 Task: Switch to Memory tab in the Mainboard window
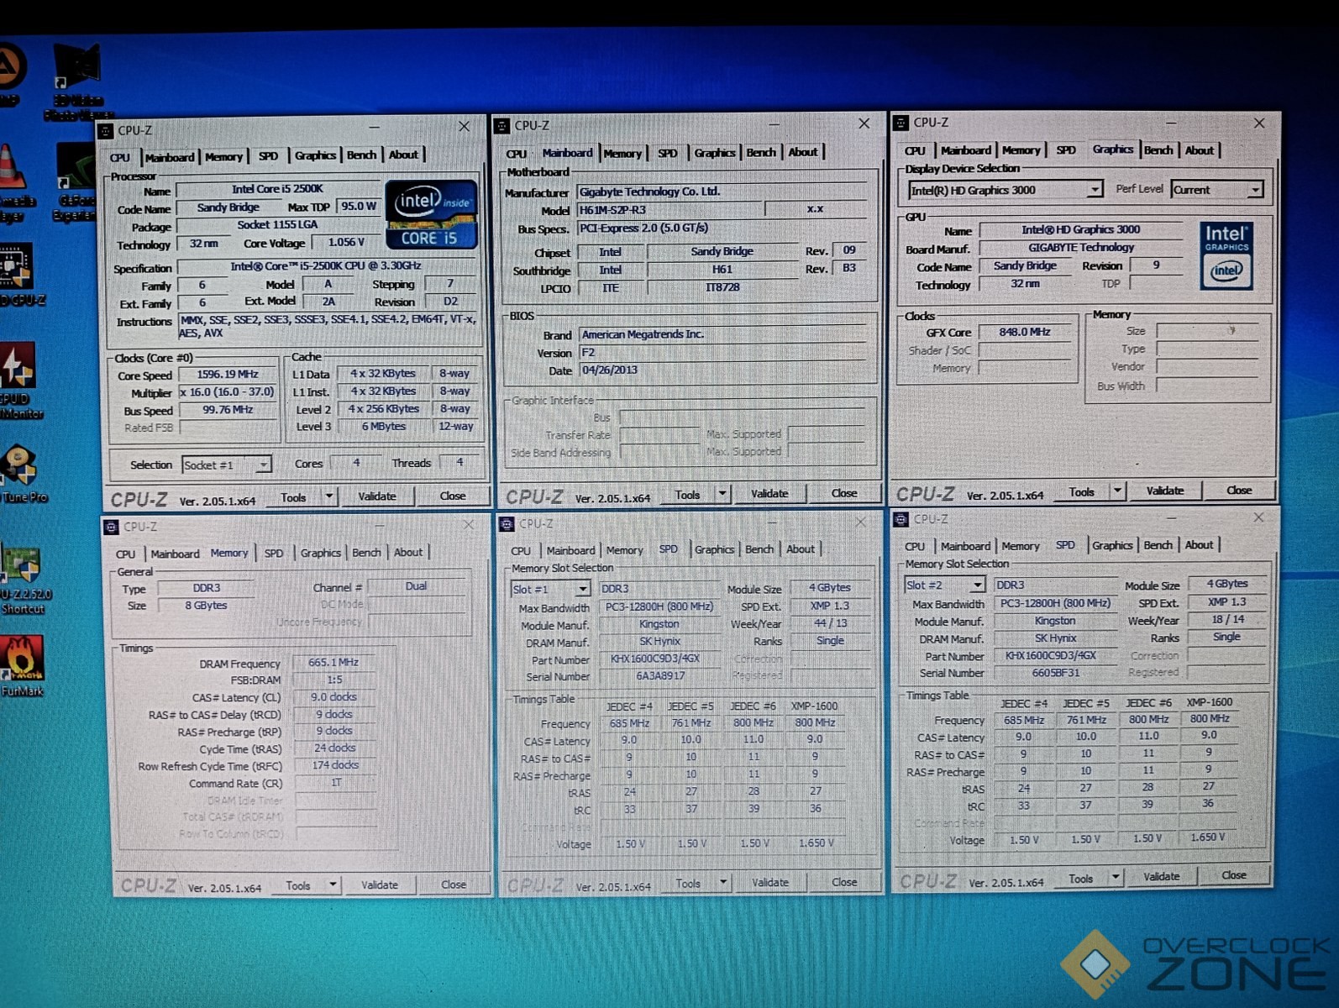[622, 154]
